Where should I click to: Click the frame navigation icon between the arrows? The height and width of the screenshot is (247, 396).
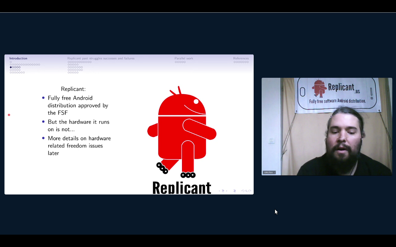[223, 191]
